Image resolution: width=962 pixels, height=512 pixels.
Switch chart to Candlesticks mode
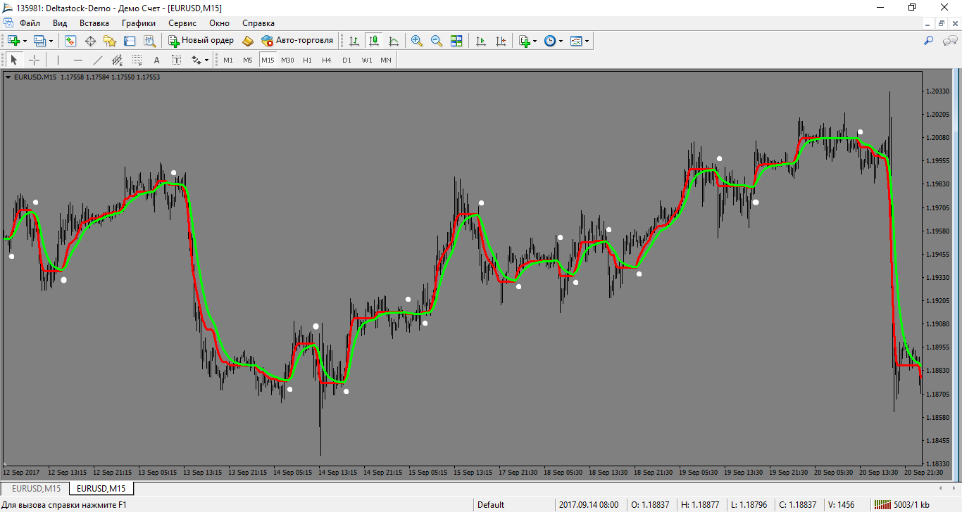[x=374, y=41]
